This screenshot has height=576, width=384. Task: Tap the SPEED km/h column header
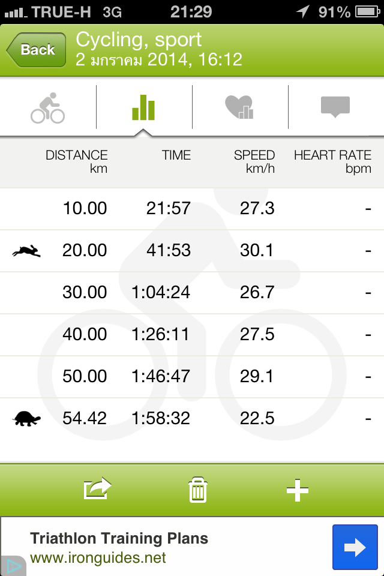pos(254,161)
